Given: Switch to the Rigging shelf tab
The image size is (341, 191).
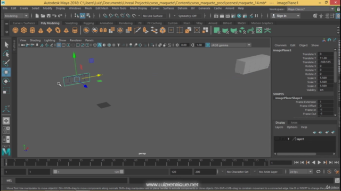Looking at the screenshot, I should pos(88,23).
